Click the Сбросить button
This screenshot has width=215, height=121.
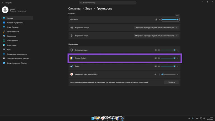[x=171, y=82]
